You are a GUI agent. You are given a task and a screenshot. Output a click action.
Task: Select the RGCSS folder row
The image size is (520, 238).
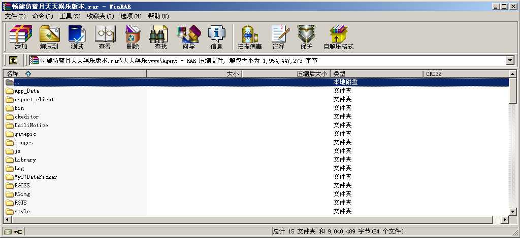[x=256, y=185]
